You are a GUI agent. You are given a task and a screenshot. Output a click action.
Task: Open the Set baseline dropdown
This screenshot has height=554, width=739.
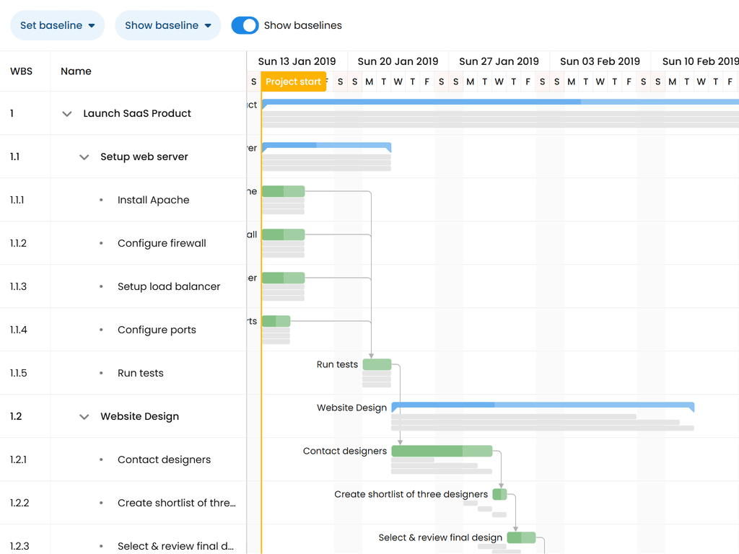57,25
